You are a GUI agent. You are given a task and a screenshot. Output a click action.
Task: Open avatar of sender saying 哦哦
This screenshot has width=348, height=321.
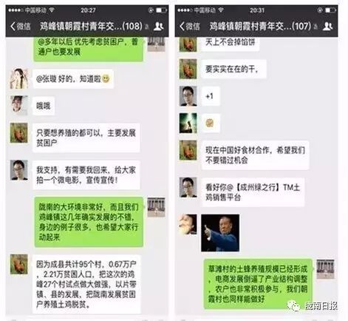tap(18, 106)
